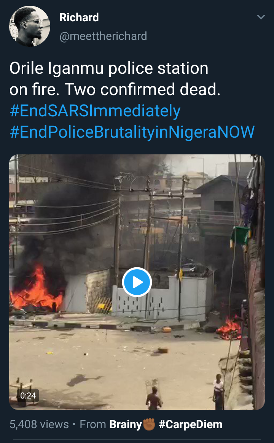
Task: Expand the tweet options chevron
Action: [261, 17]
